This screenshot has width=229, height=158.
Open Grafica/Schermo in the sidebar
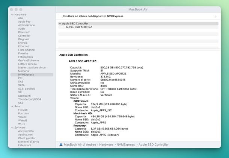[x=29, y=61]
